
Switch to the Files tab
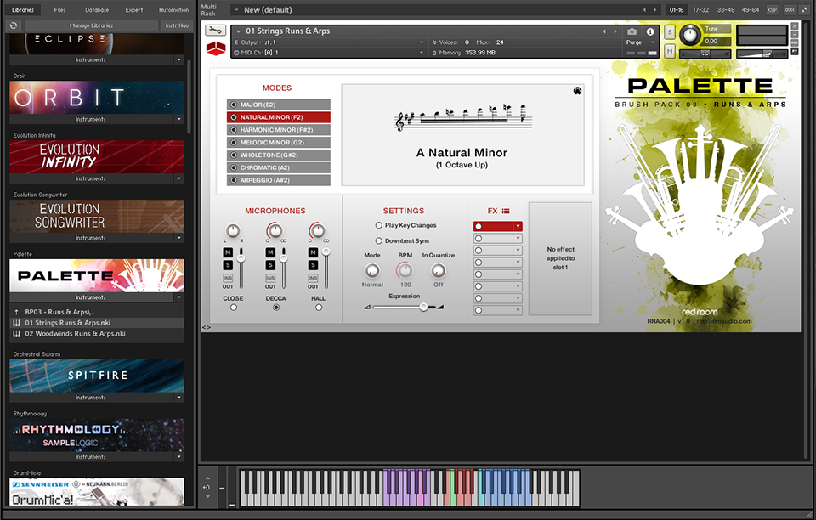pos(59,10)
